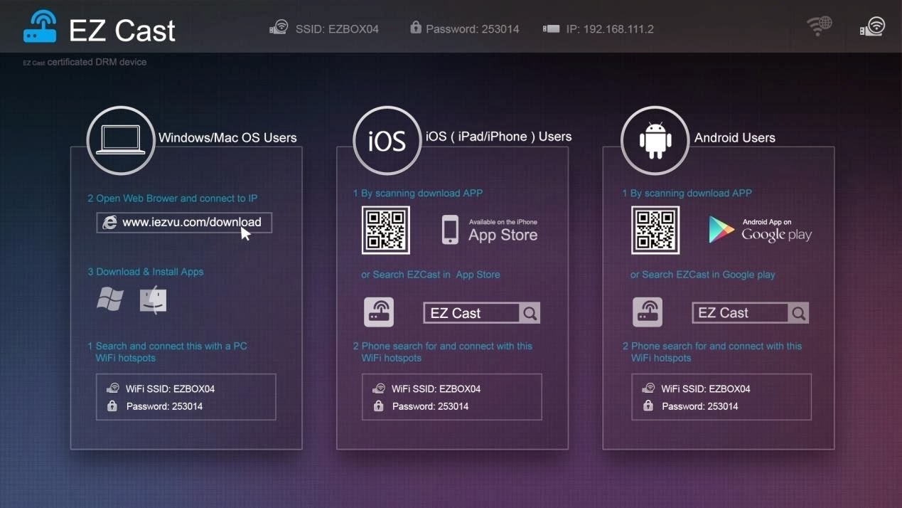Click the Mac Finder icon

pyautogui.click(x=153, y=300)
